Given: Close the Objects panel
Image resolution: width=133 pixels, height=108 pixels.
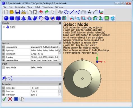Looking at the screenshot, I should [60, 23].
